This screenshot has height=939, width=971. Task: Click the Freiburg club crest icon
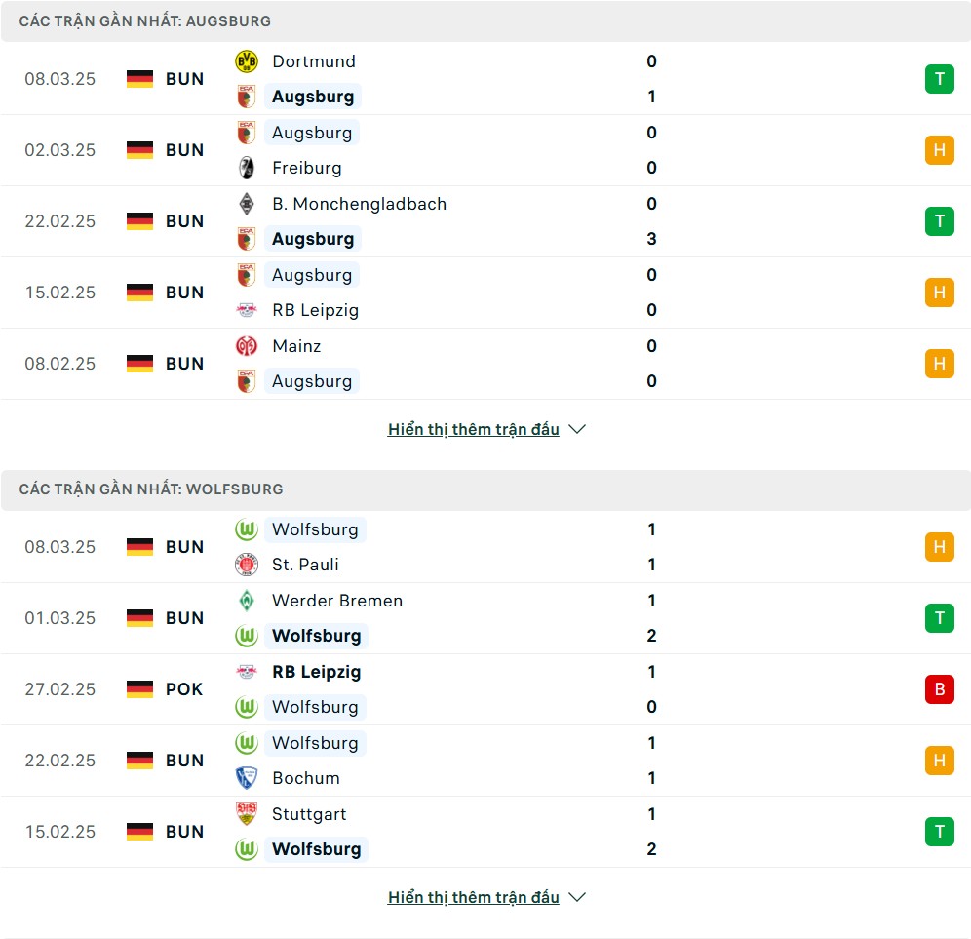pyautogui.click(x=247, y=168)
